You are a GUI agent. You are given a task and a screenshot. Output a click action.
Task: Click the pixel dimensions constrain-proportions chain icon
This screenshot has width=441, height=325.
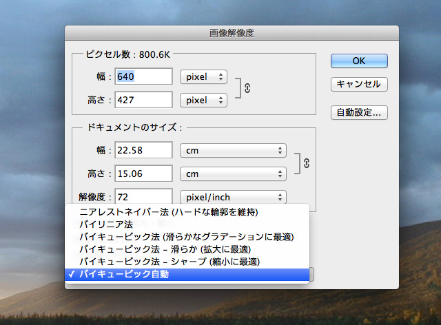pos(248,88)
